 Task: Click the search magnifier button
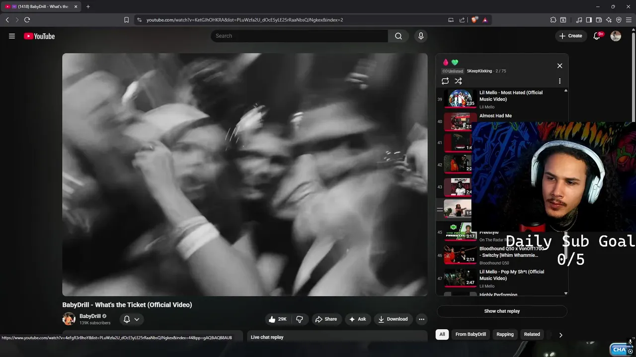398,36
